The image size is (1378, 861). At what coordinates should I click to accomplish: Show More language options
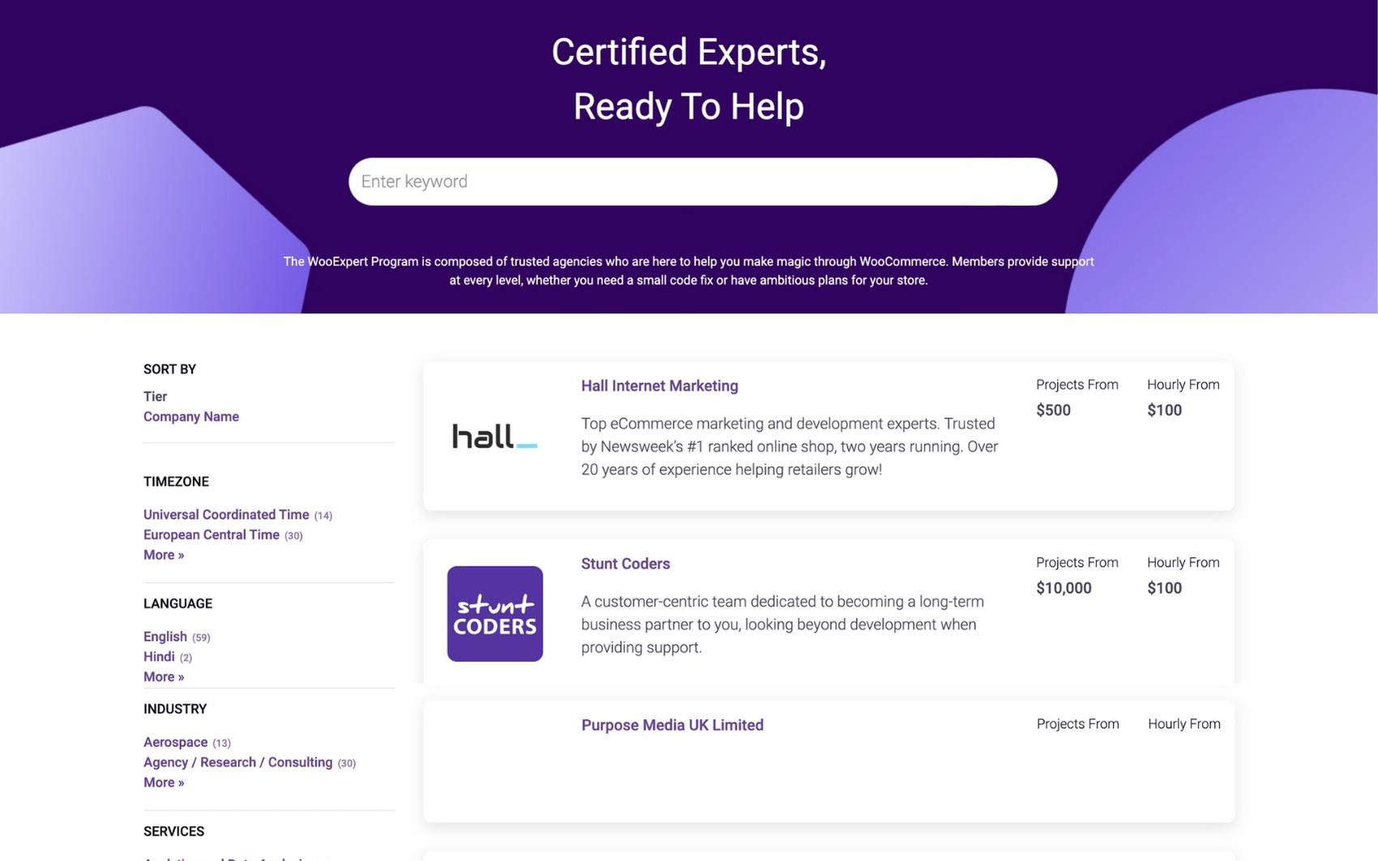click(x=164, y=677)
